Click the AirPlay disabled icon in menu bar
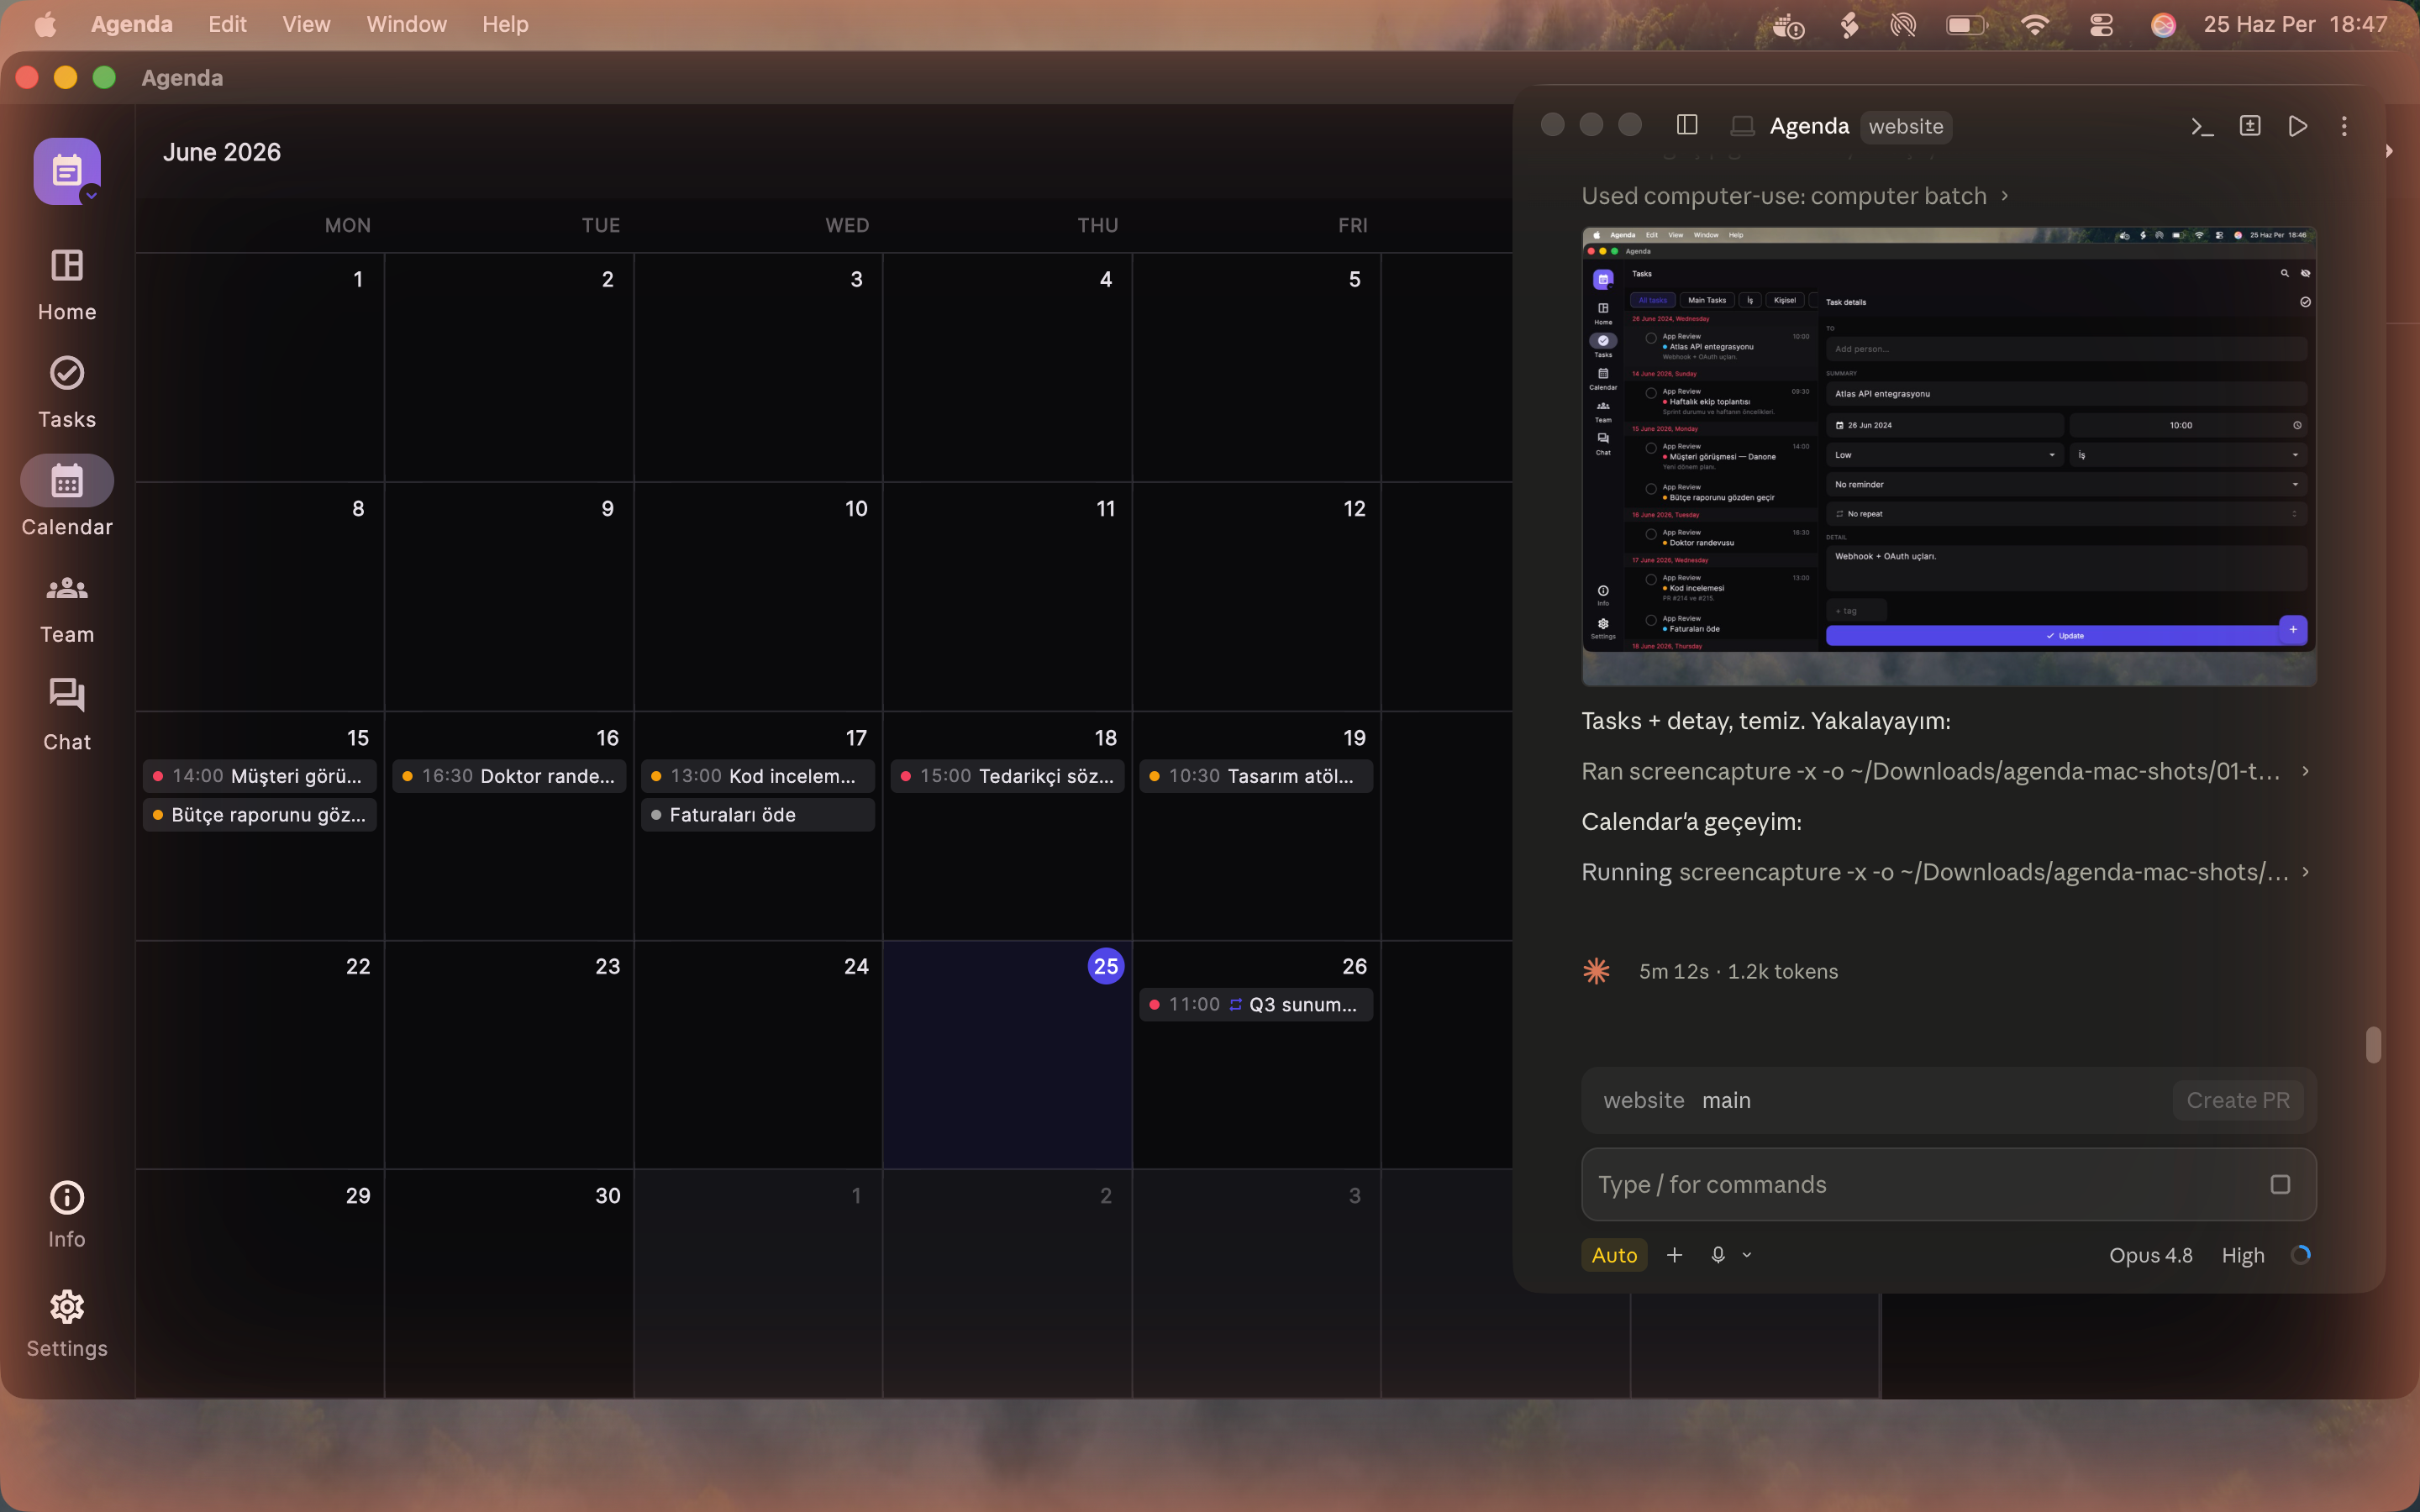 [x=1903, y=25]
